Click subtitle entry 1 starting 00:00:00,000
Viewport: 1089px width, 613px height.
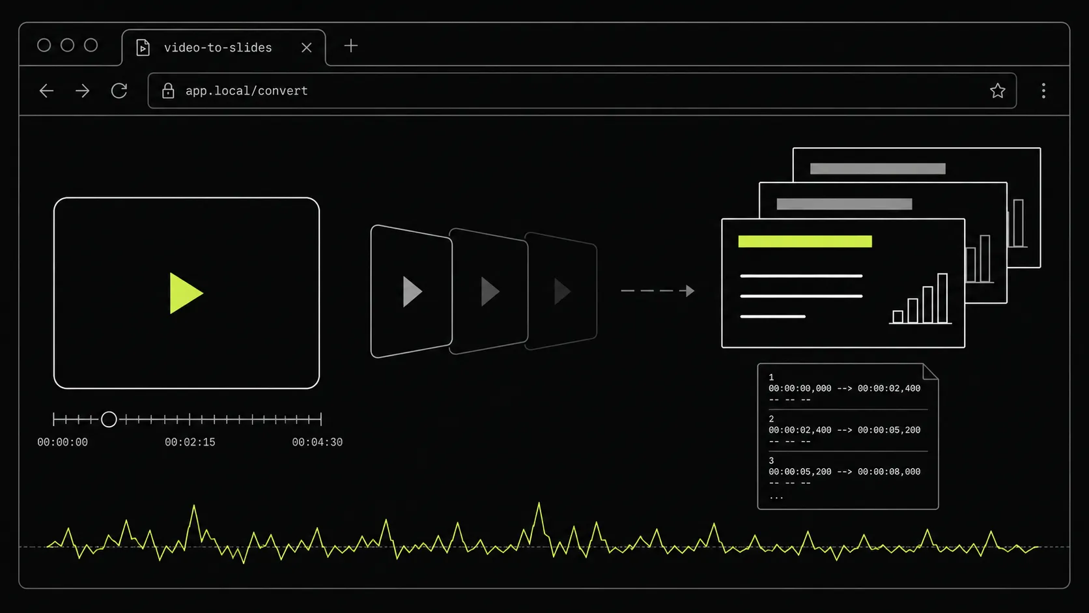844,388
